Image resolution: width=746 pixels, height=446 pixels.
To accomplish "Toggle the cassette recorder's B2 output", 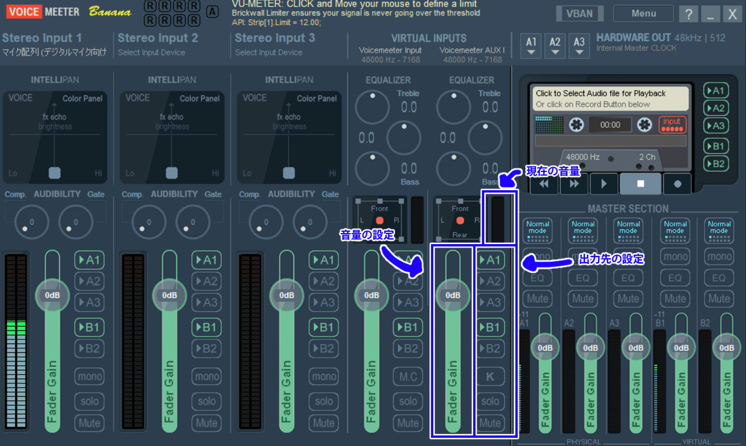I will coord(716,164).
